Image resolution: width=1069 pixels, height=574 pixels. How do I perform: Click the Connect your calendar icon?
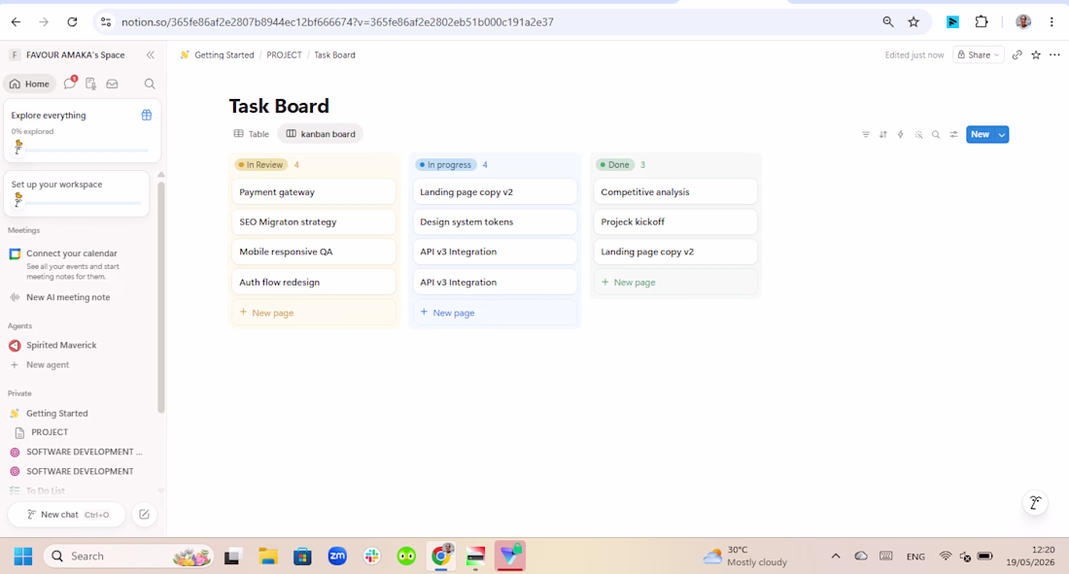15,253
